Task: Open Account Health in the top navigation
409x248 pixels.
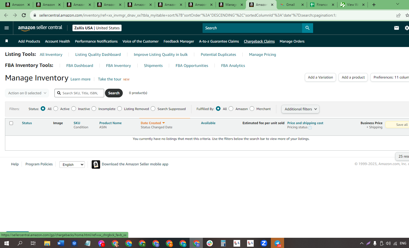Action: click(x=57, y=41)
